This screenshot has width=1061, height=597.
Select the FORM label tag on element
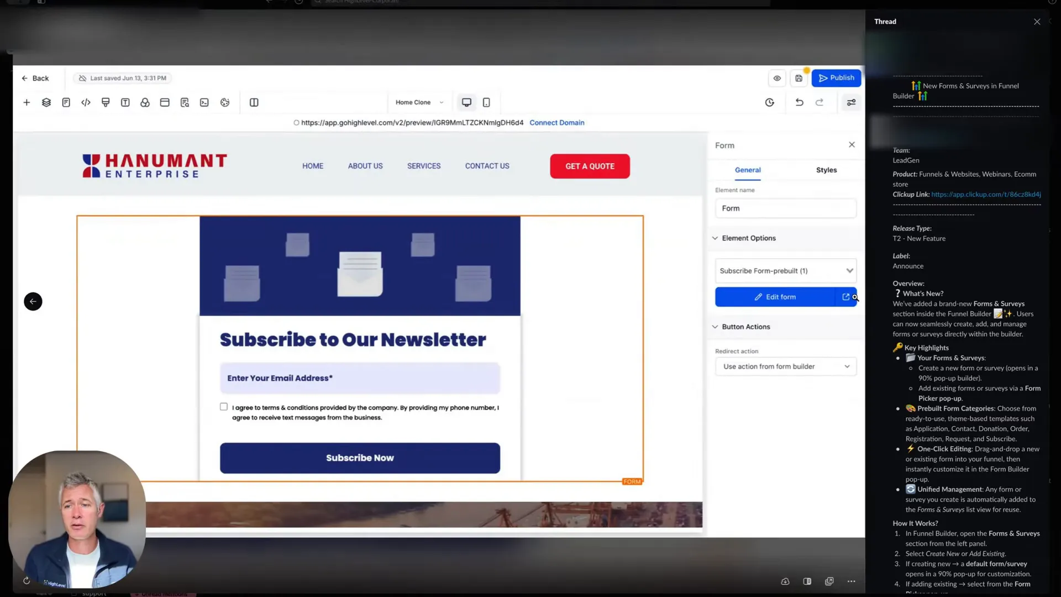[x=632, y=481]
